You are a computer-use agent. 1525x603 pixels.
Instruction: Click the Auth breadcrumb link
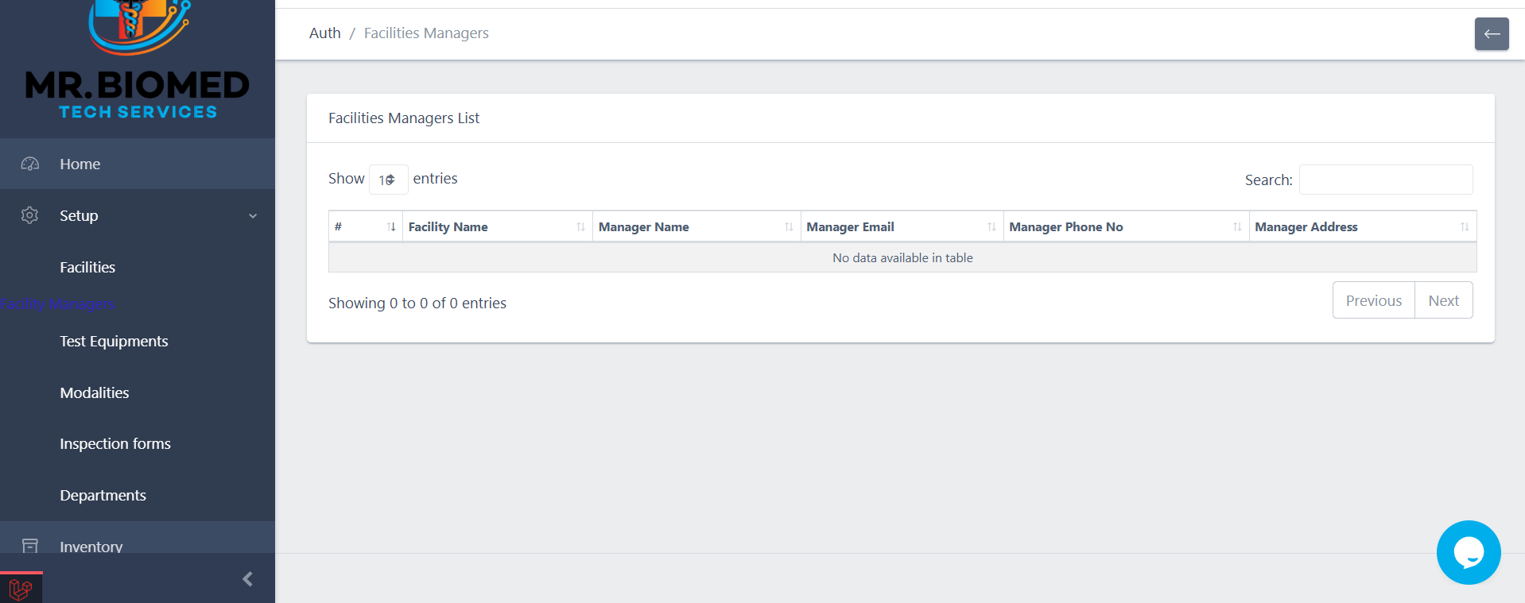324,33
